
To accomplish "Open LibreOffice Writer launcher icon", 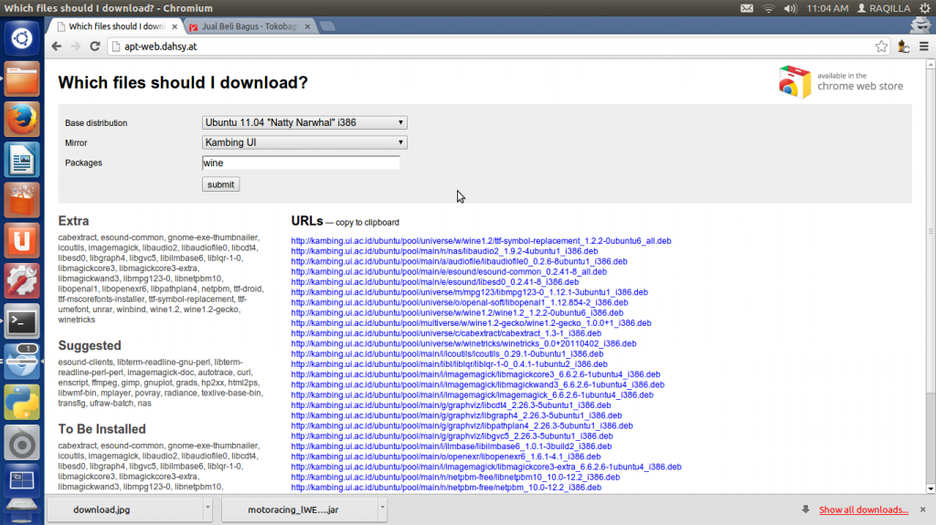I will pyautogui.click(x=22, y=160).
